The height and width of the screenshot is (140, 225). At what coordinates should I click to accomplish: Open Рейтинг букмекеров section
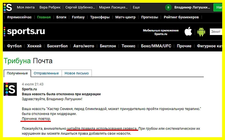pos(181,17)
